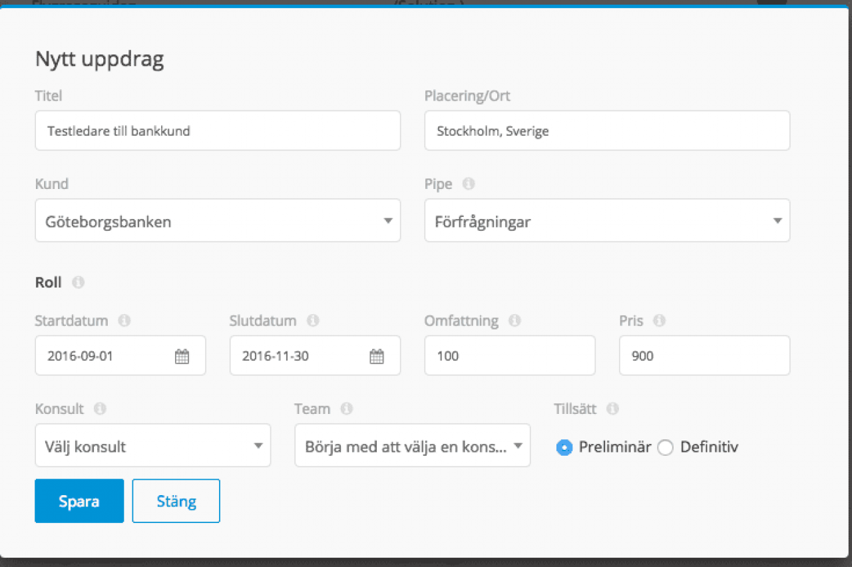The width and height of the screenshot is (852, 567).
Task: Click the info icon next to Team
Action: point(346,409)
